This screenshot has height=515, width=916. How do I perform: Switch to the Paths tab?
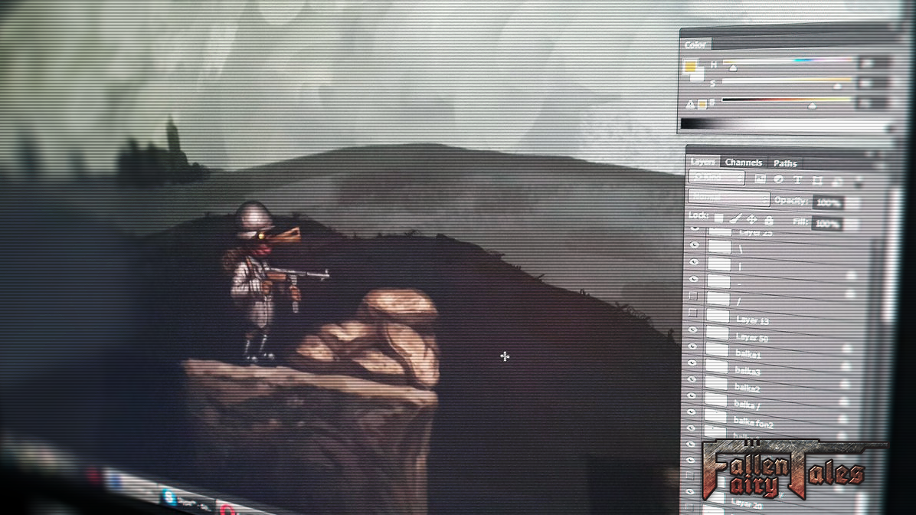tap(784, 164)
